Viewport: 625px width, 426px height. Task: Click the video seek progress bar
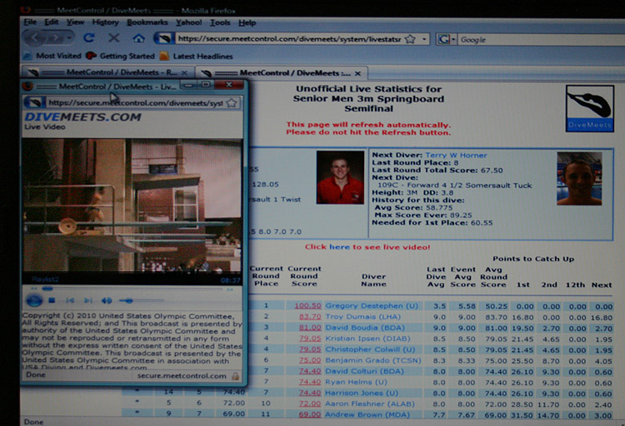click(x=132, y=289)
